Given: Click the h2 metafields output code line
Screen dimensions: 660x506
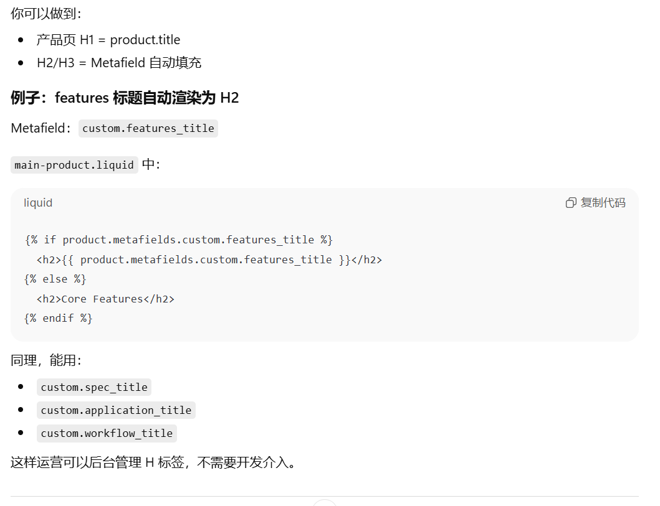Looking at the screenshot, I should coord(209,260).
